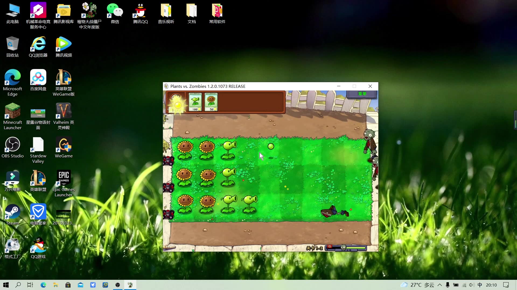Click the top-row peashooter
This screenshot has width=517, height=290.
229,150
